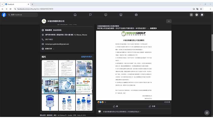Click the page name in header
This screenshot has height=119, width=213.
tap(56, 21)
